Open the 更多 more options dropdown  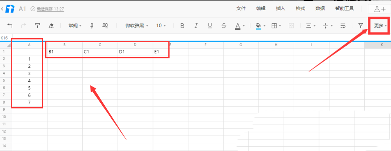[380, 26]
